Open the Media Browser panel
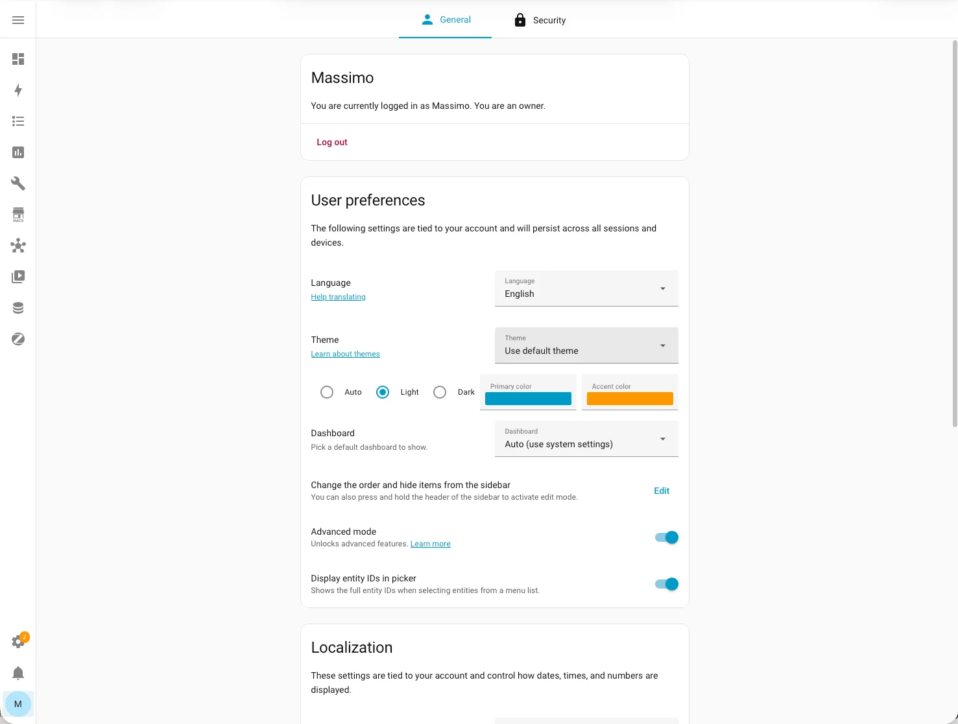Screen dimensions: 958x724 (x=18, y=277)
